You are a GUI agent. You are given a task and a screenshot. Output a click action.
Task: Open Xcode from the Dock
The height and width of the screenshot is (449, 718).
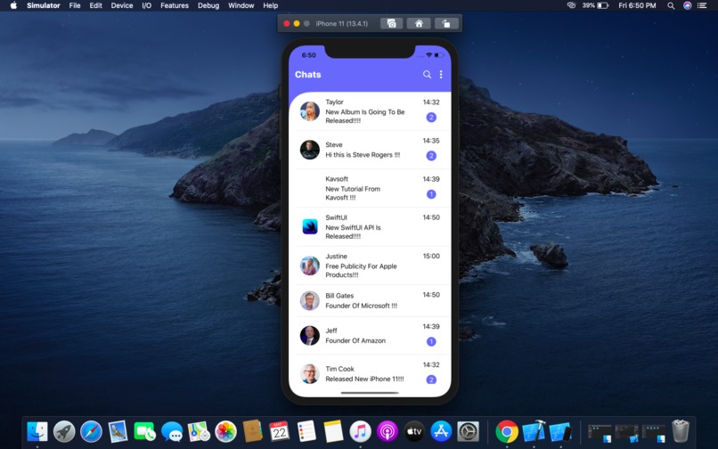tap(534, 431)
